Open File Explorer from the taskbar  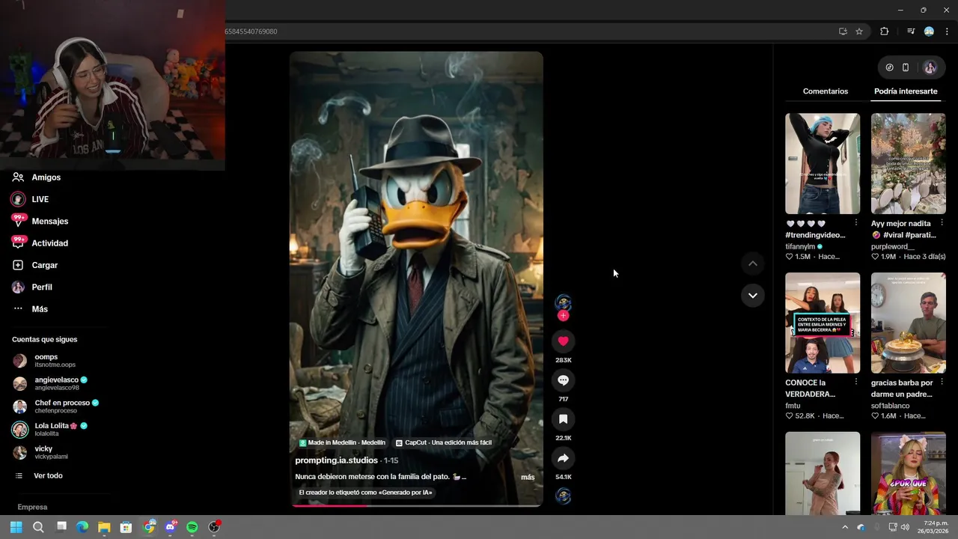(104, 527)
